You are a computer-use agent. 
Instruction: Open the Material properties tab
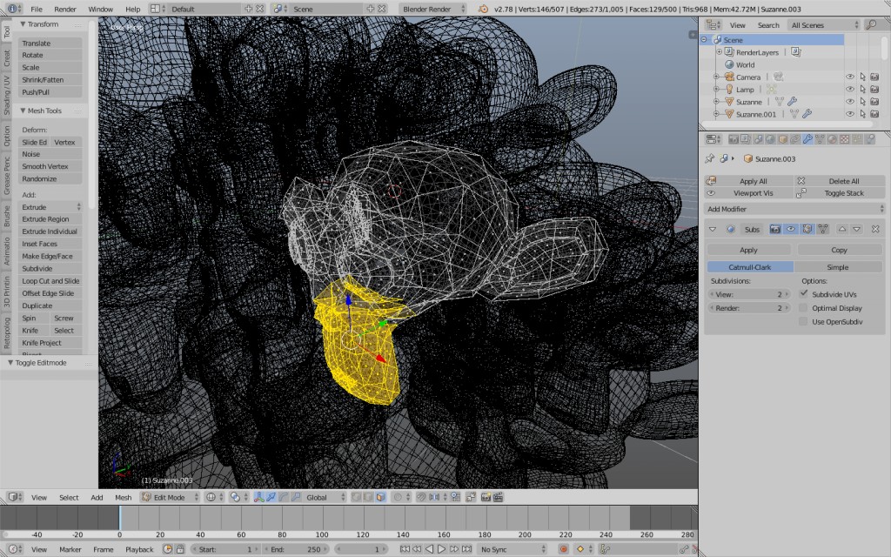pos(832,138)
